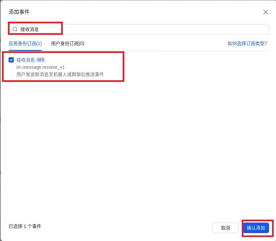This screenshot has height=241, width=276.
Task: Uncheck the 接收消息 event checkbox
Action: pos(11,60)
